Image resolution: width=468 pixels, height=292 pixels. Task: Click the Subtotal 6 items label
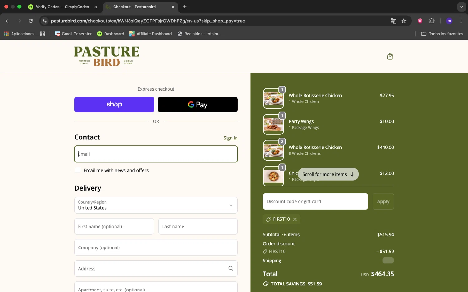(x=281, y=234)
